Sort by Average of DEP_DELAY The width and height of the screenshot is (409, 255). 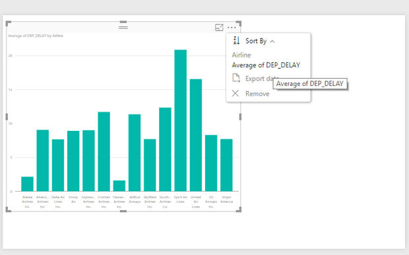click(x=266, y=65)
